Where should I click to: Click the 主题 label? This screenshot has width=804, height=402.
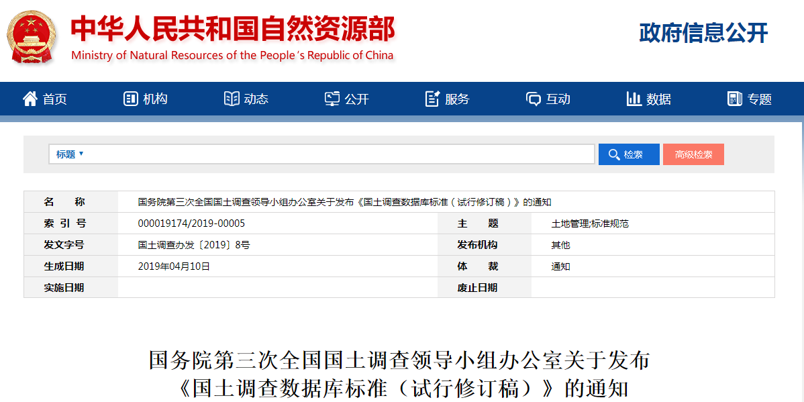coord(477,223)
